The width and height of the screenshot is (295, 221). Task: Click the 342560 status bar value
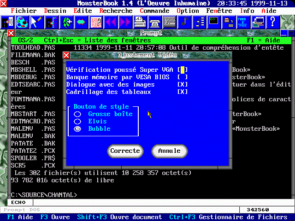pyautogui.click(x=258, y=210)
